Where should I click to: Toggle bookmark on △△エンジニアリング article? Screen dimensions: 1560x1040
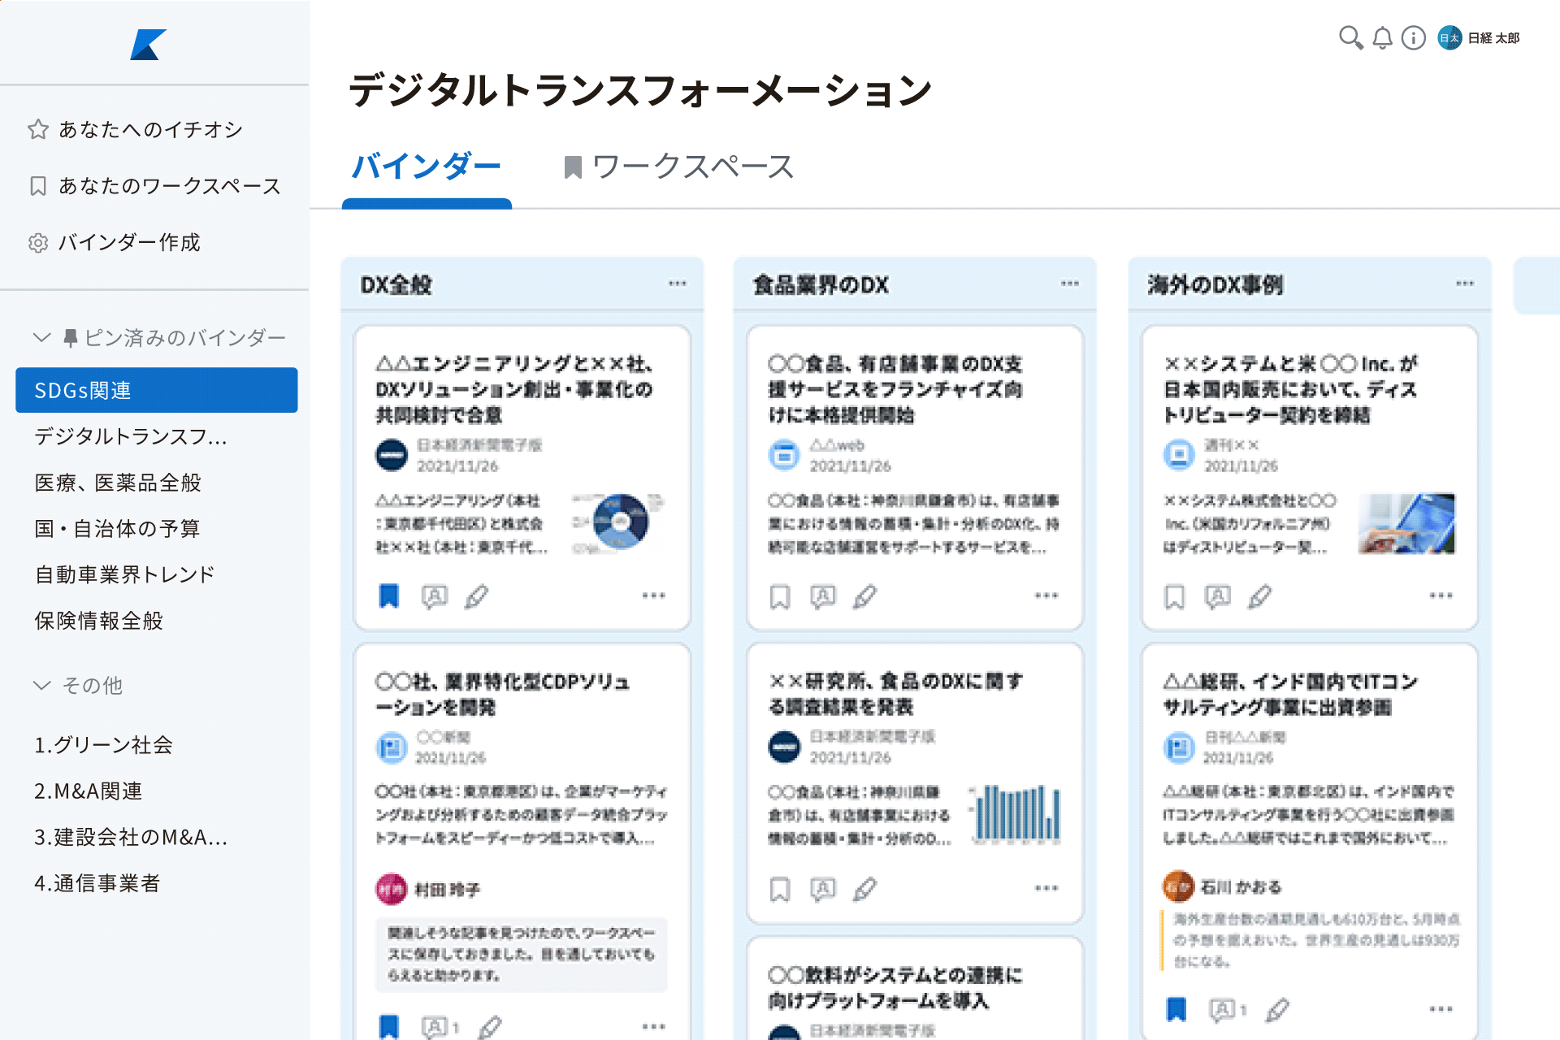389,596
